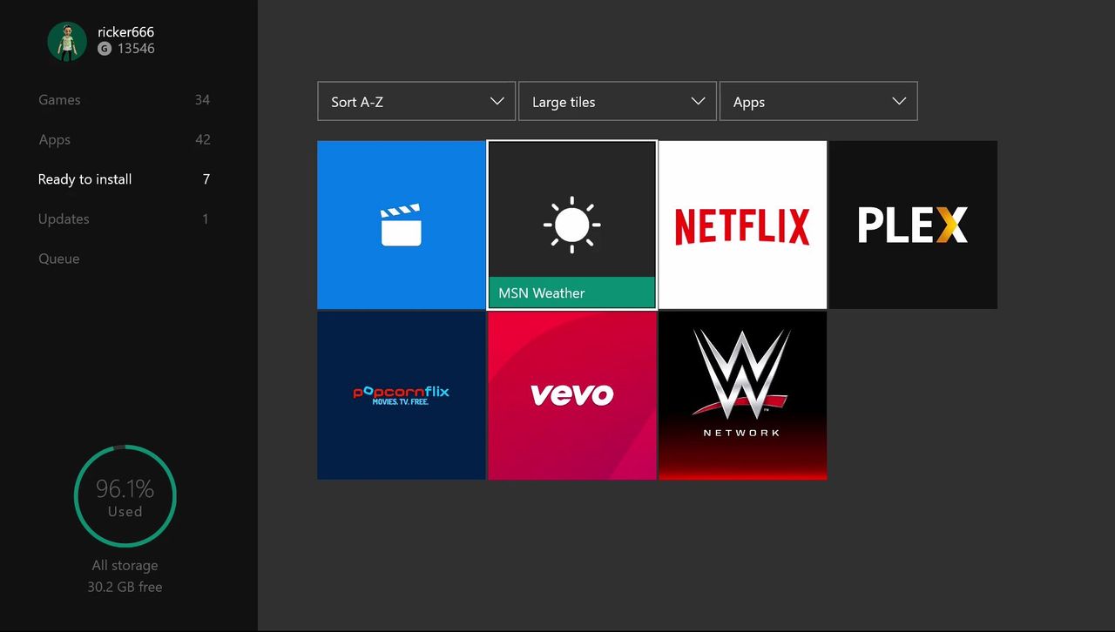The image size is (1115, 632).
Task: Open the WWE Network tile
Action: [742, 395]
